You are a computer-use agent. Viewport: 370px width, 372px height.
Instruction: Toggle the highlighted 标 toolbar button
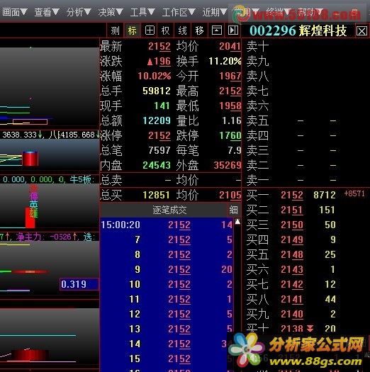(133, 30)
